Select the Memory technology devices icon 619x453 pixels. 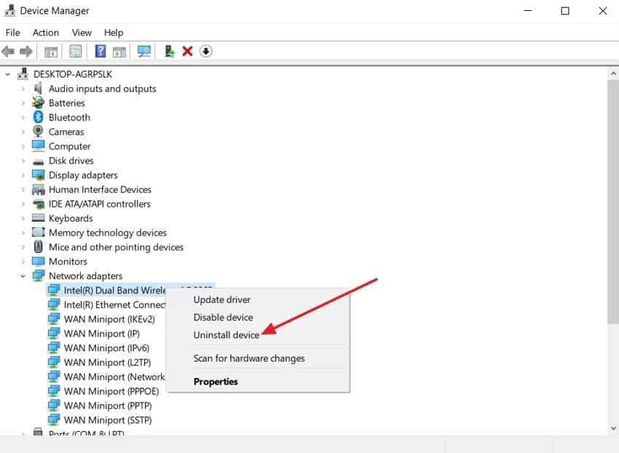pyautogui.click(x=39, y=232)
